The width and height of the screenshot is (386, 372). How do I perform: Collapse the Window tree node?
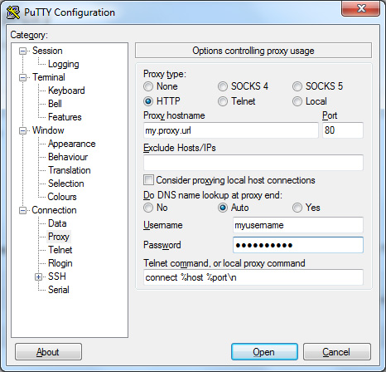22,130
